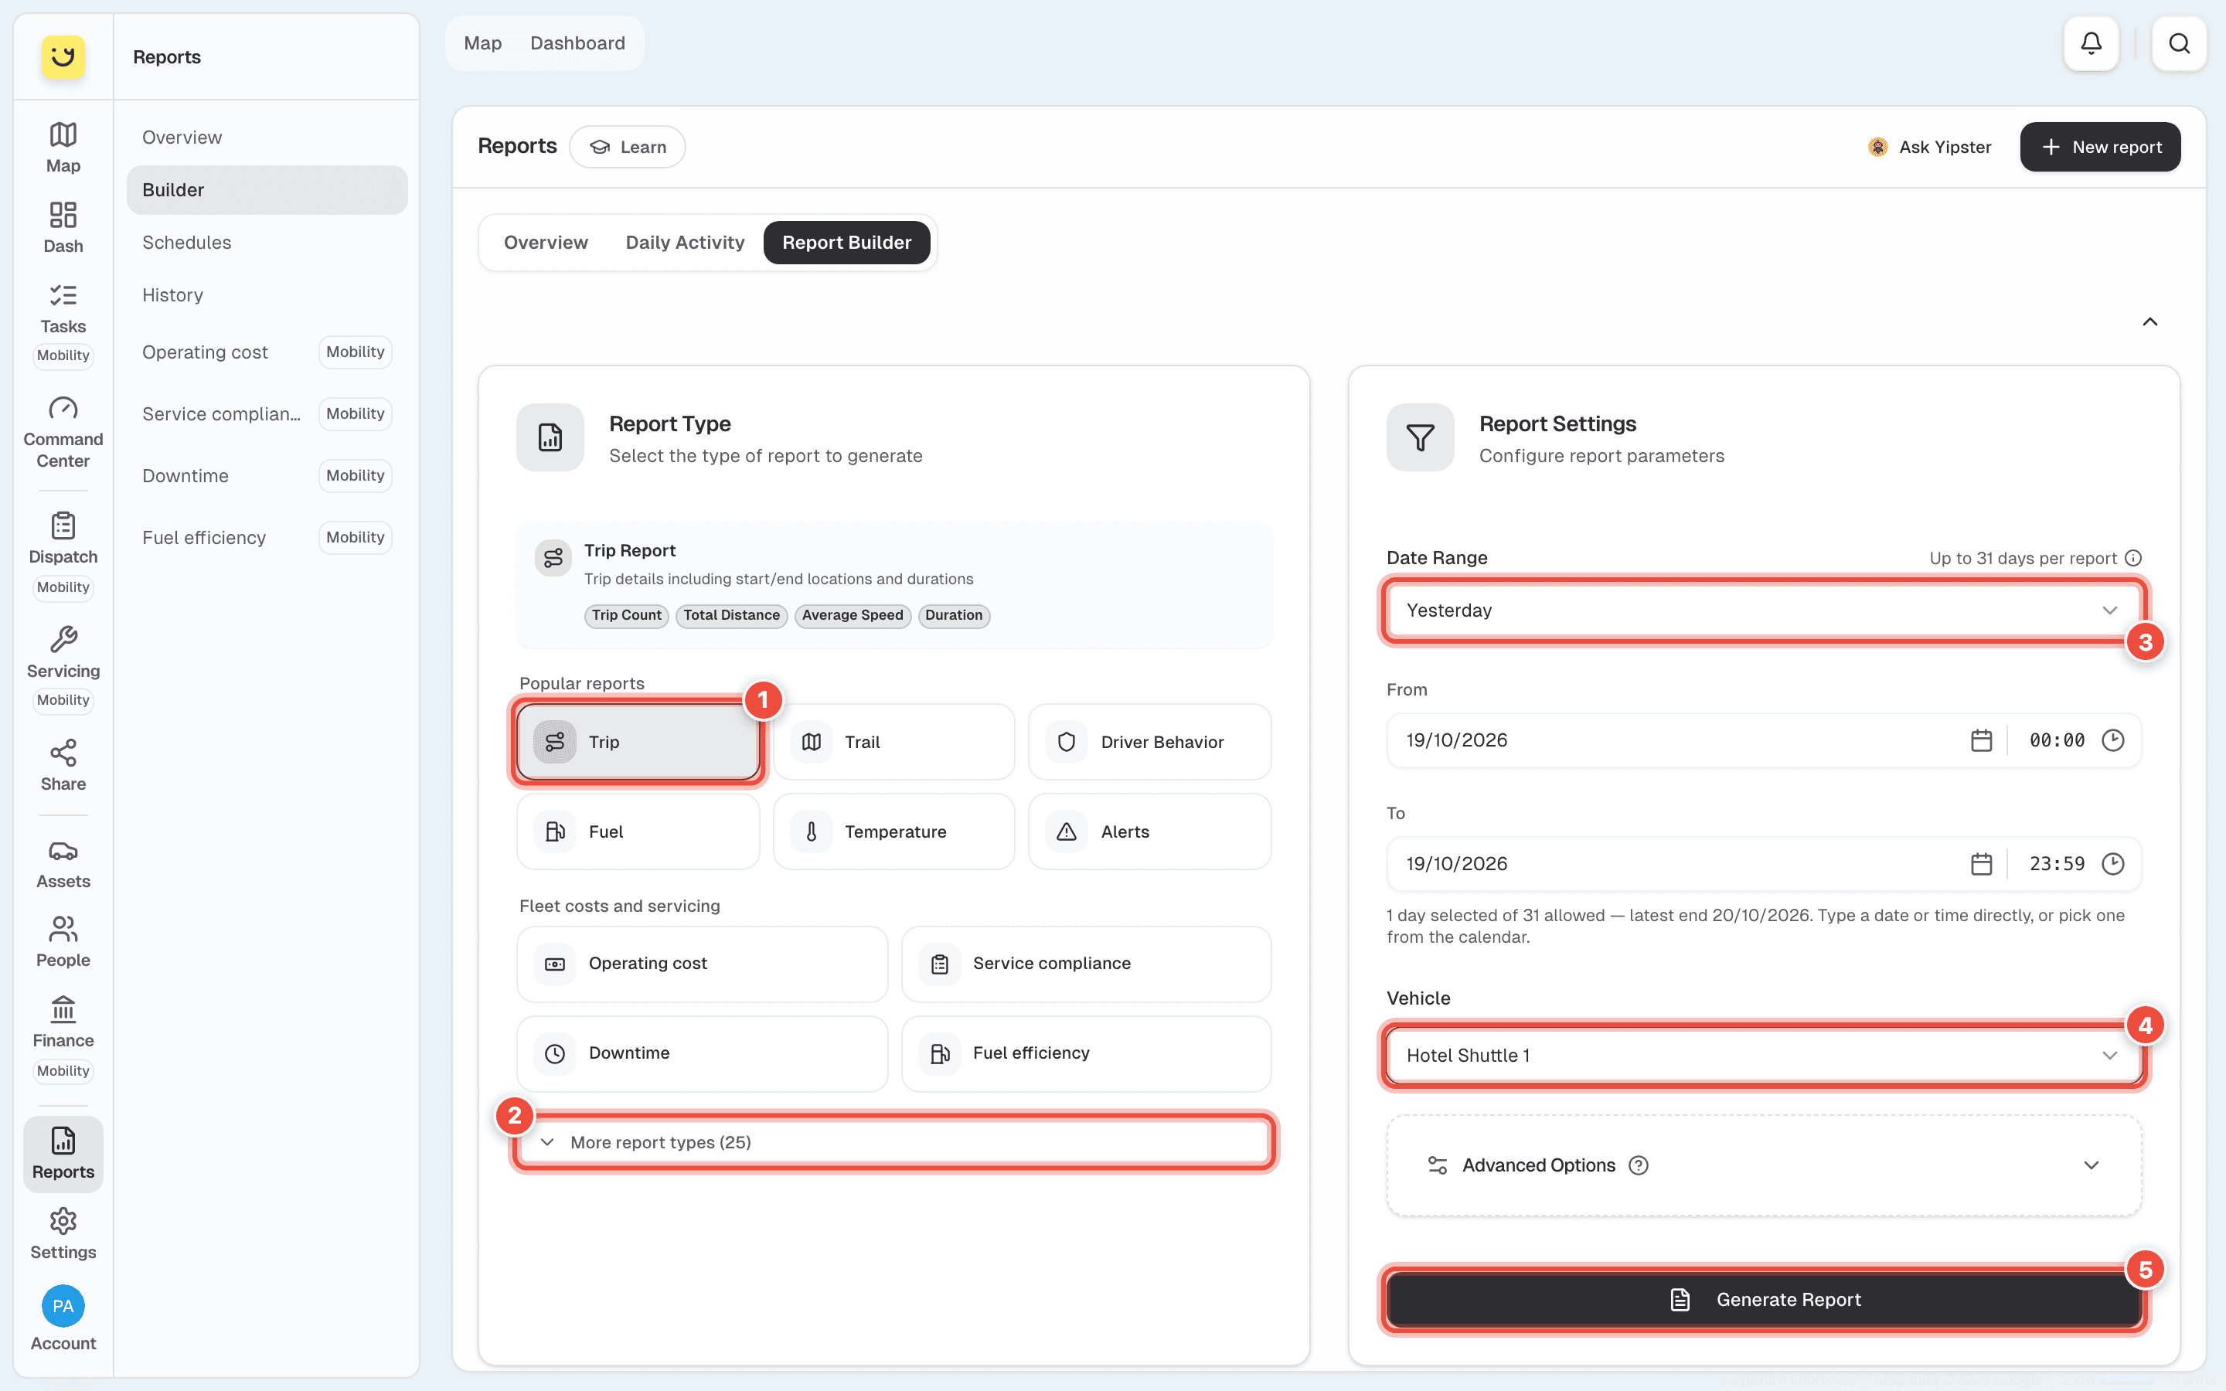Click the Advanced Options help icon
This screenshot has width=2226, height=1391.
click(x=1639, y=1165)
